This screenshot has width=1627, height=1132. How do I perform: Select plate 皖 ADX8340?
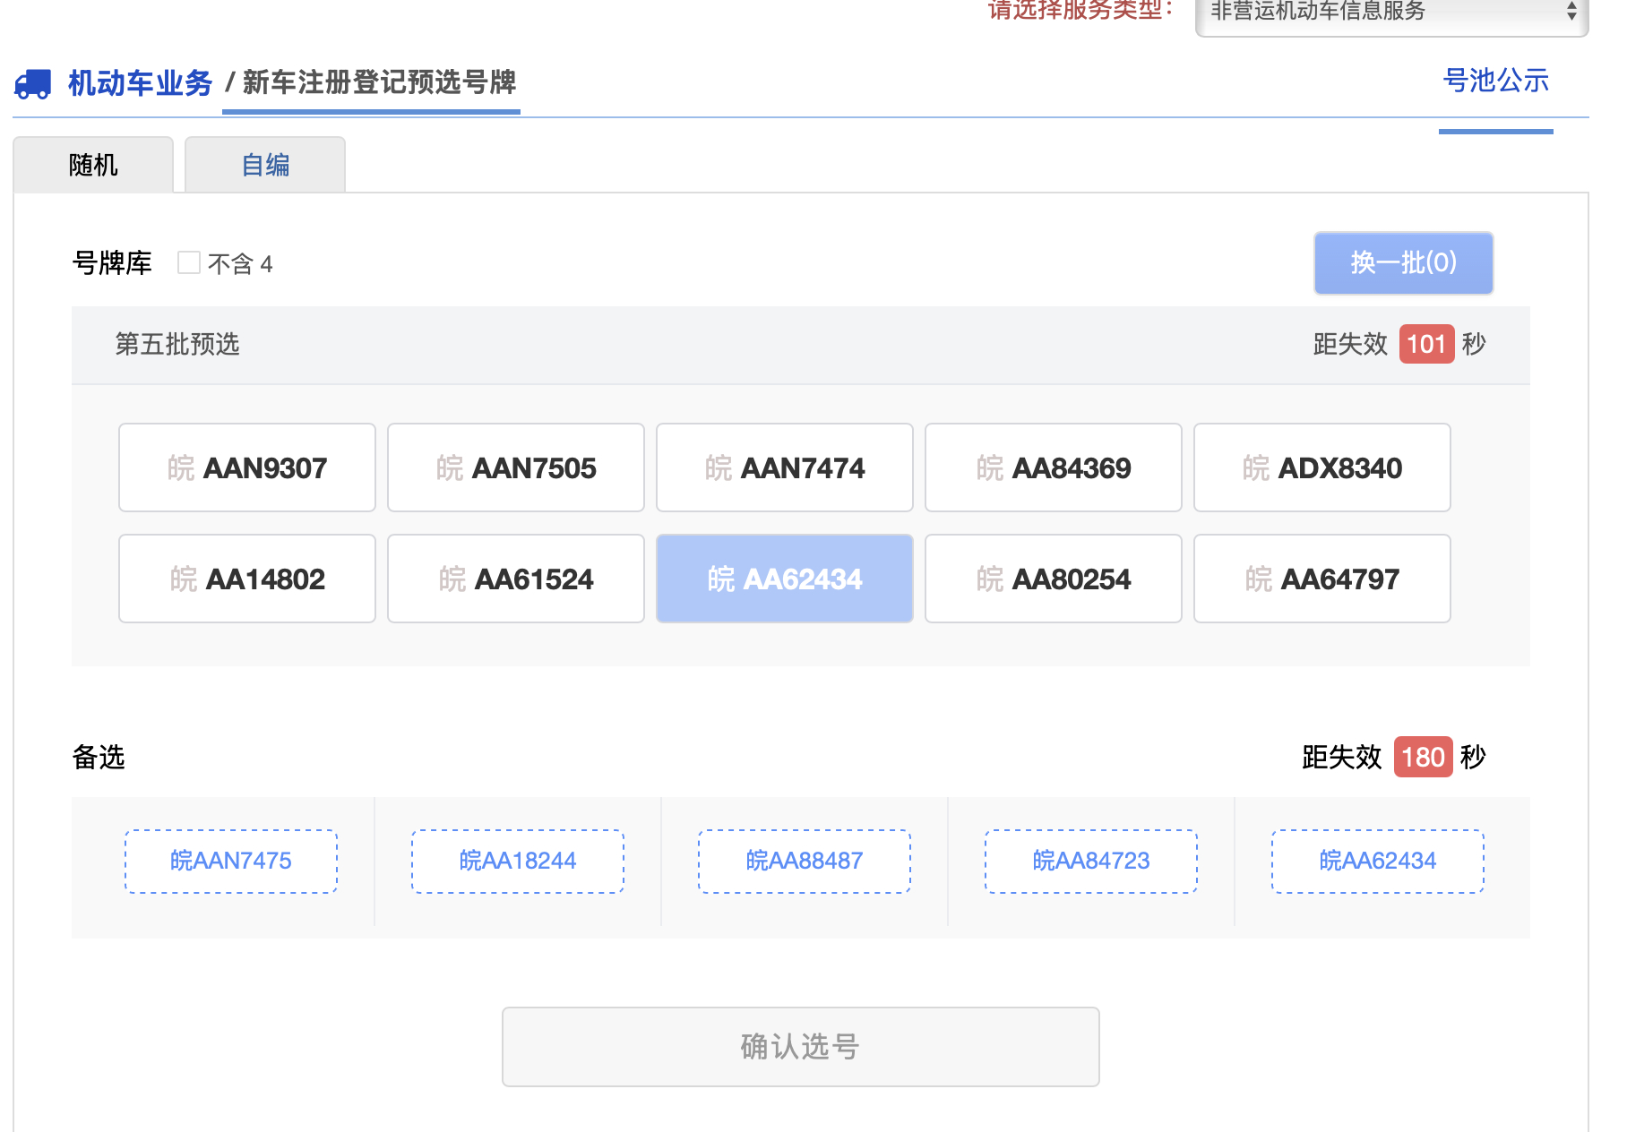(x=1322, y=467)
